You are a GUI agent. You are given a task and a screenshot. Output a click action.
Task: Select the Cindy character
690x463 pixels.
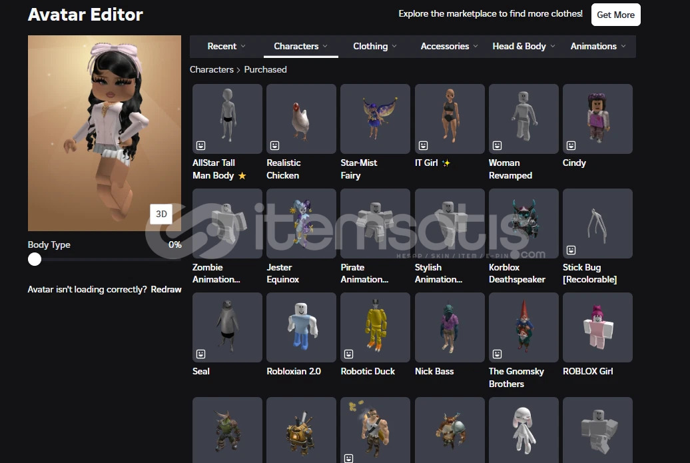pyautogui.click(x=597, y=119)
